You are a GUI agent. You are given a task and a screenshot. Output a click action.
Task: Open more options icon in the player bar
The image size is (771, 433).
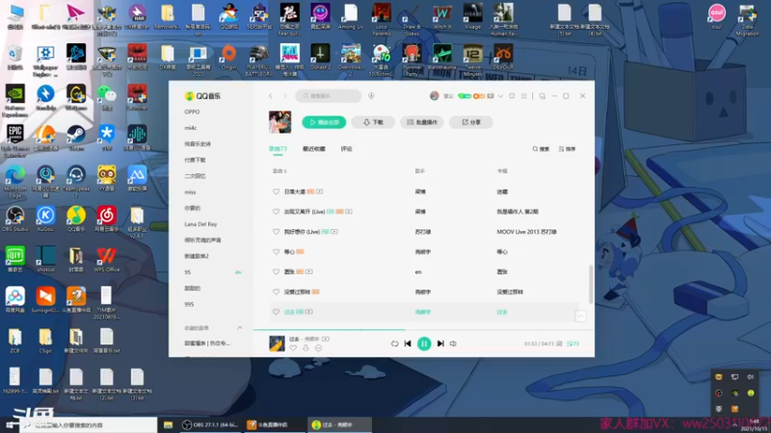click(319, 348)
